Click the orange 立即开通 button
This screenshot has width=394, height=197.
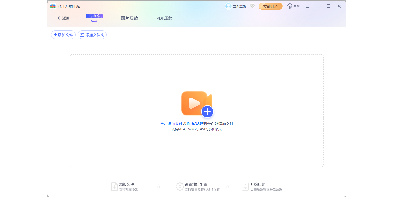270,6
